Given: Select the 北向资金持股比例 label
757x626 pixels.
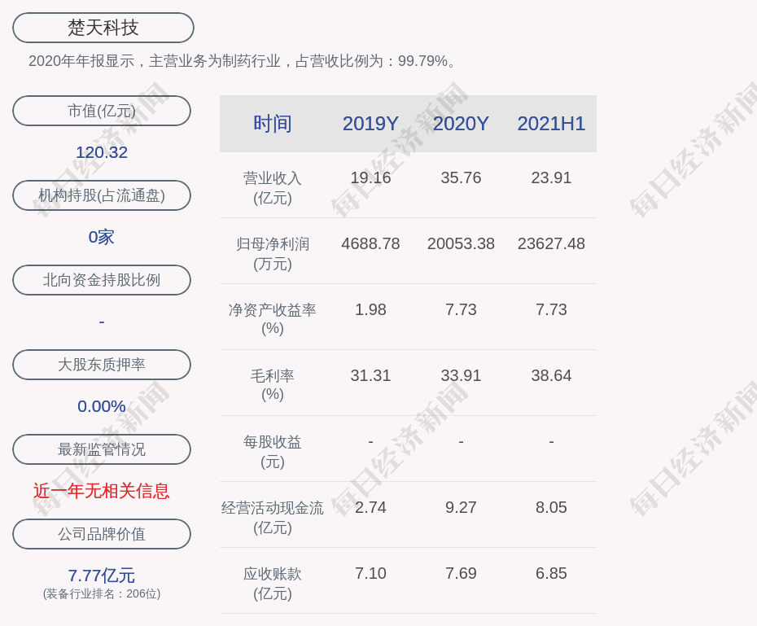Looking at the screenshot, I should point(102,280).
